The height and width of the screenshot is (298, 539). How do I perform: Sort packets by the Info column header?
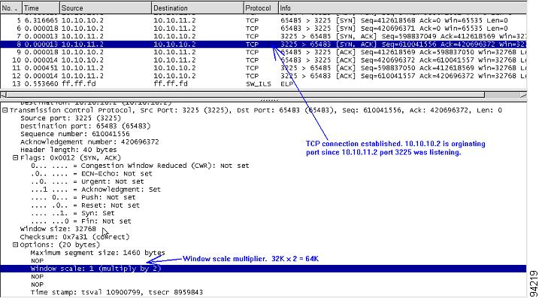click(x=402, y=8)
